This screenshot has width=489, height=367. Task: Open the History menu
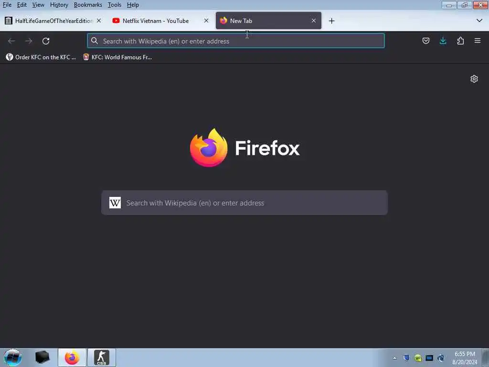59,5
